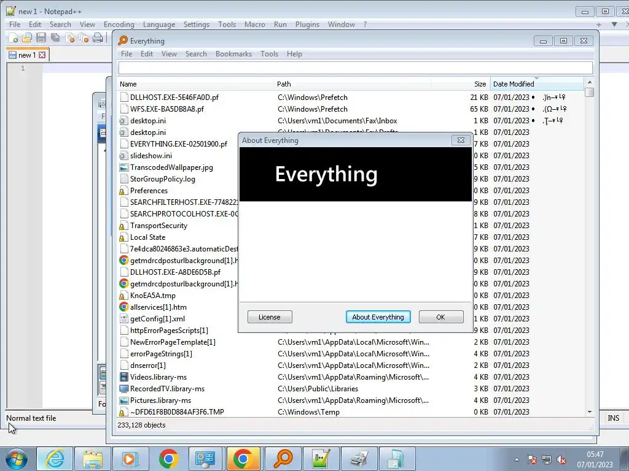Click OK in About Everything dialog
This screenshot has height=471, width=629.
441,317
